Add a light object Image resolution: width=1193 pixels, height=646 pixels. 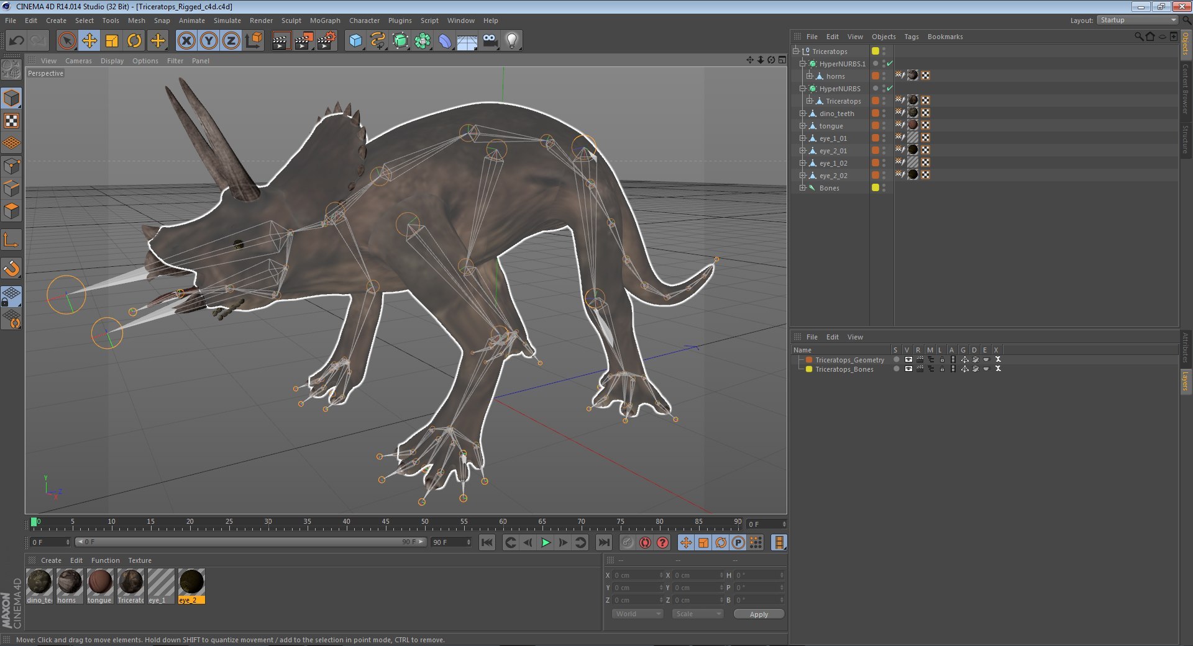(512, 41)
